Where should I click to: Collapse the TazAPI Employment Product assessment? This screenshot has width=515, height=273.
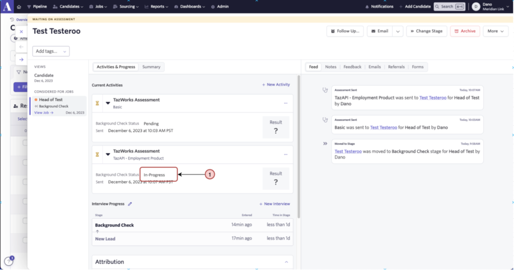point(108,154)
